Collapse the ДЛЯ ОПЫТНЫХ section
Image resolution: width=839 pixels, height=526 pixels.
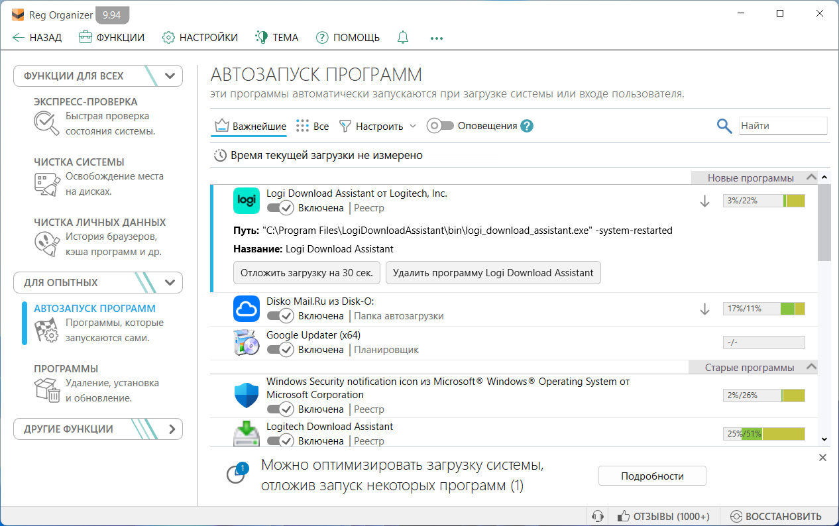[98, 282]
